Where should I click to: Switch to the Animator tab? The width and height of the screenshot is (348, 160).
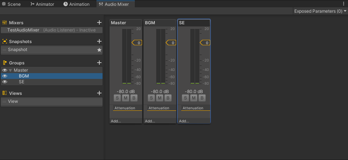[x=42, y=4]
